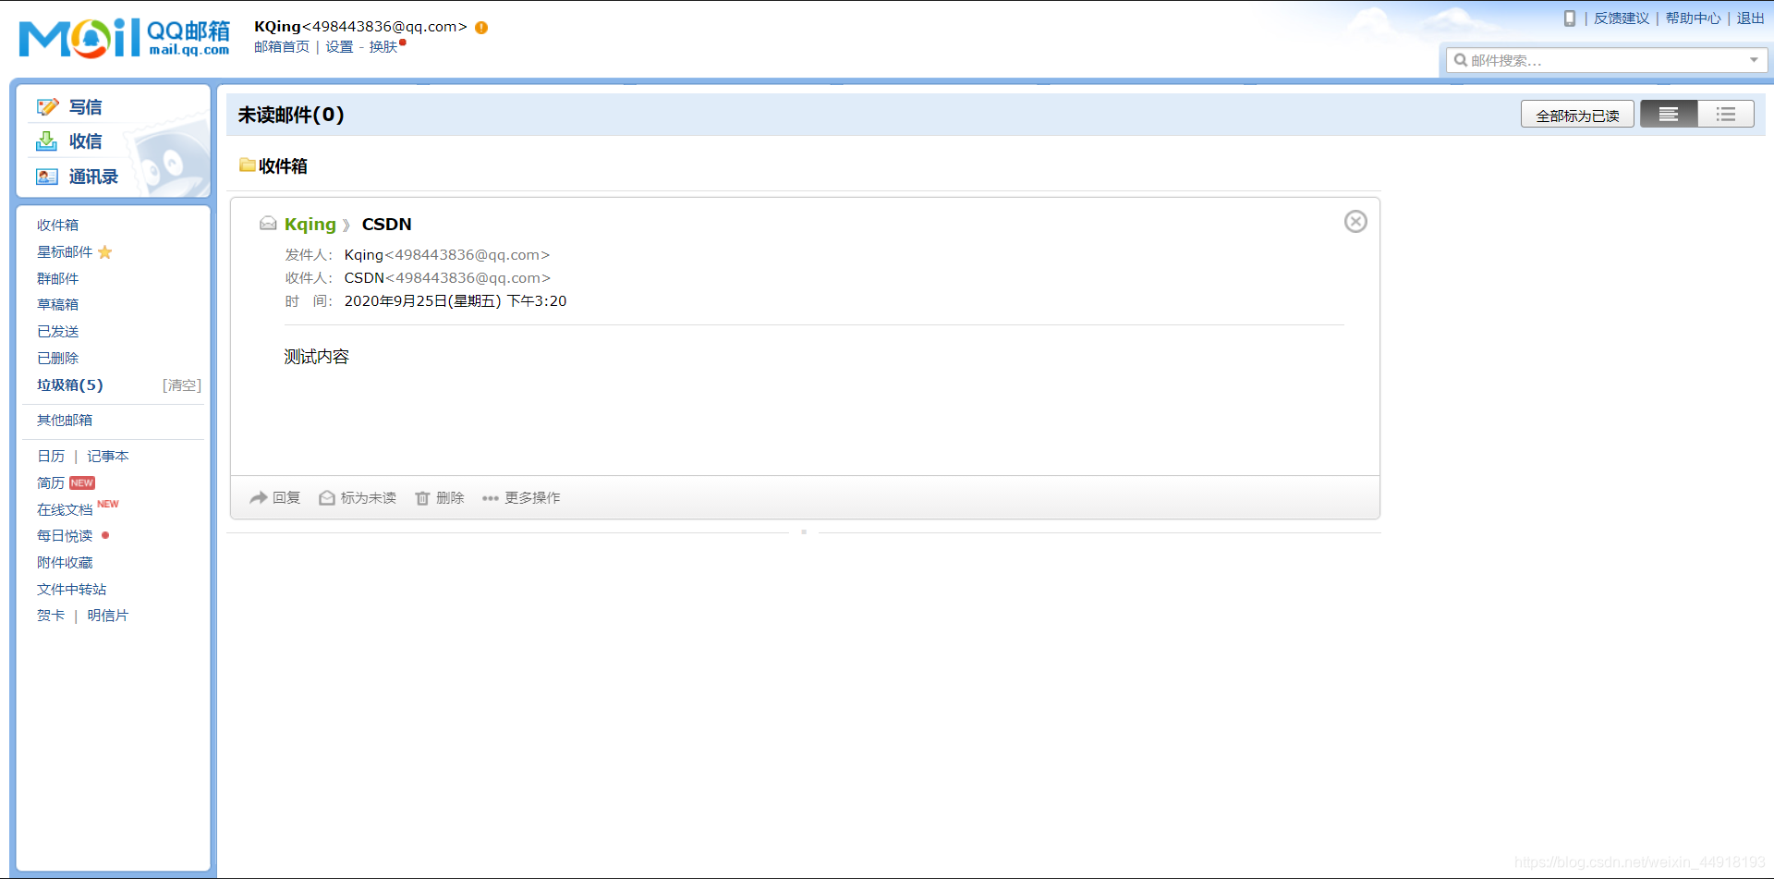Click the 未读邮件(0) heading
Screen dimensions: 1774x879
[x=291, y=115]
